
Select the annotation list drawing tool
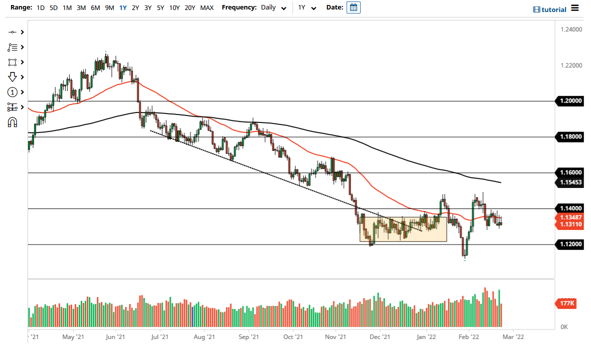pos(13,47)
